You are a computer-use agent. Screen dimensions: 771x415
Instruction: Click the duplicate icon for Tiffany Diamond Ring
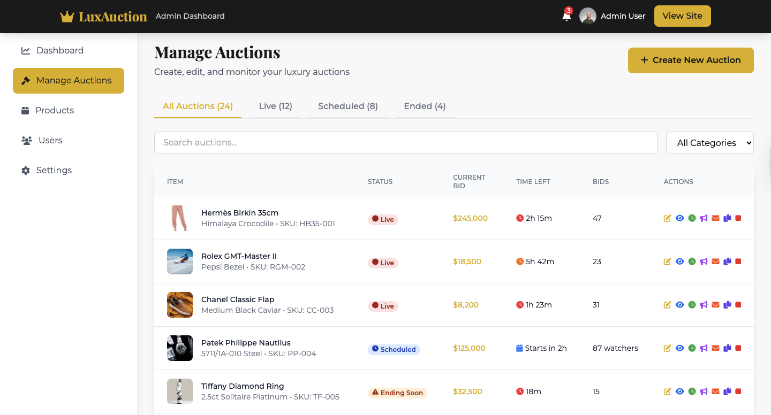tap(727, 391)
